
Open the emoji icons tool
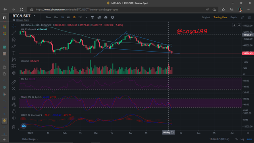tap(14, 73)
